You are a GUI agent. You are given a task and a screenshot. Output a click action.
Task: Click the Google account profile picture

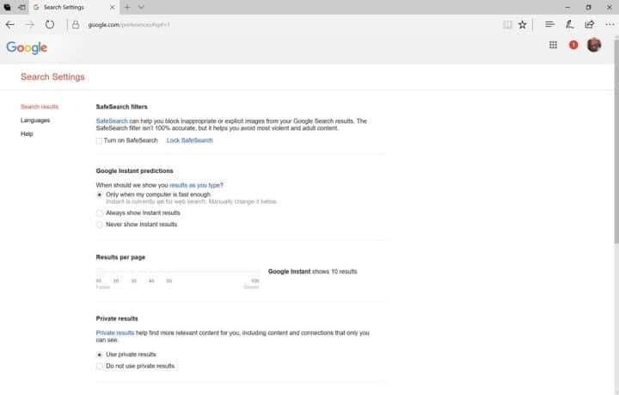[x=594, y=45]
